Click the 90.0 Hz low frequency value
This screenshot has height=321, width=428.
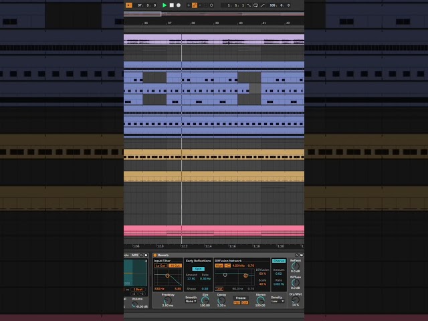tap(238, 289)
